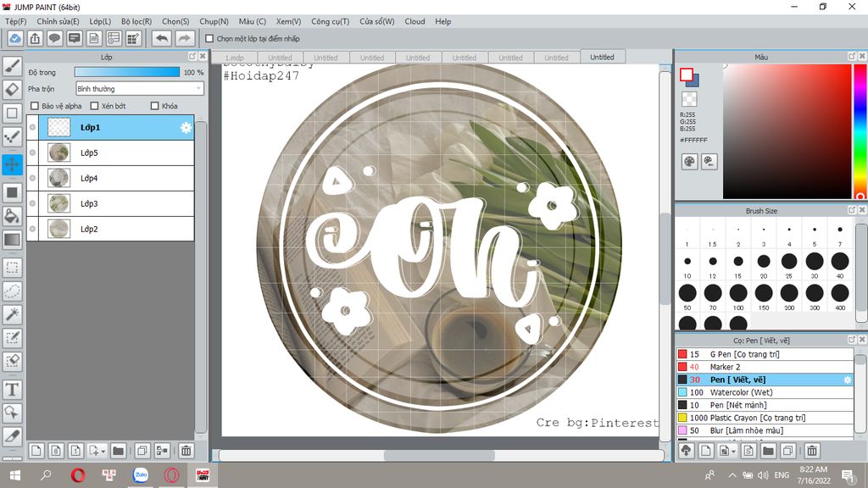This screenshot has height=488, width=868.
Task: Open the Lớp(L) layer menu
Action: coord(100,21)
